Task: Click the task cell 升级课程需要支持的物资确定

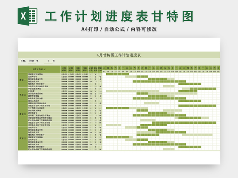Action: pyautogui.click(x=44, y=118)
